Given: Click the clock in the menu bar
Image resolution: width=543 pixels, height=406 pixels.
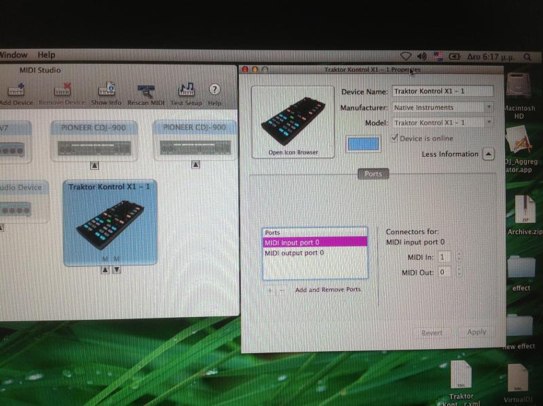Looking at the screenshot, I should pos(491,57).
